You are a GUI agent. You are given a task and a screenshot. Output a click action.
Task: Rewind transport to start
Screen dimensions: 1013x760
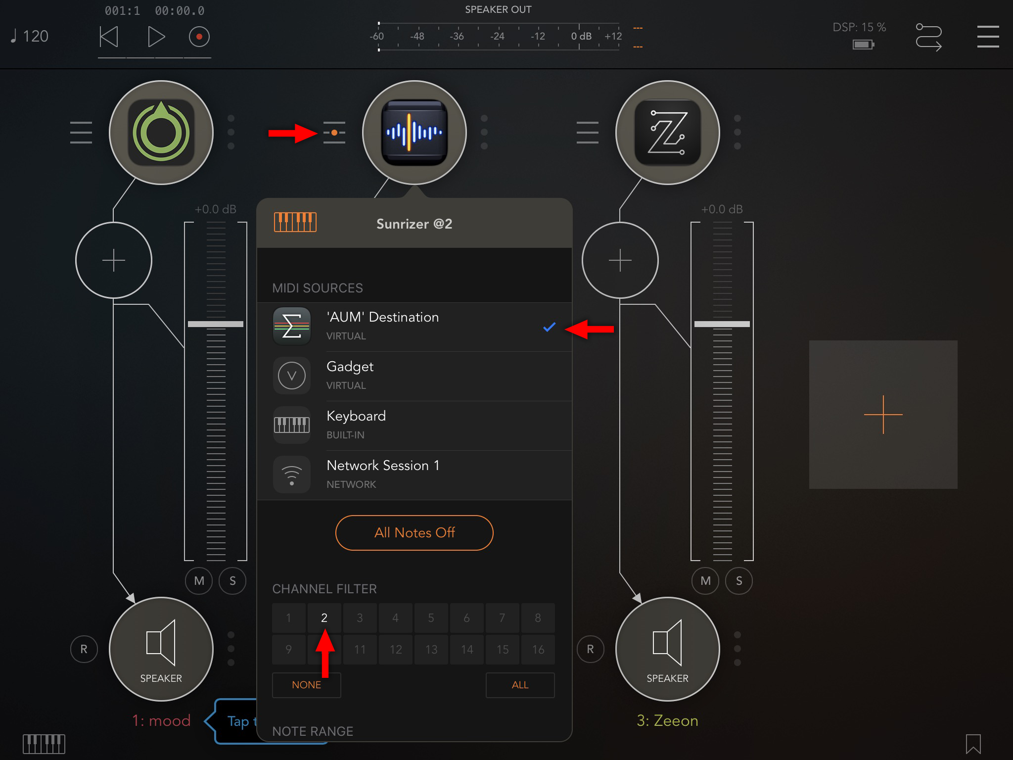click(109, 37)
